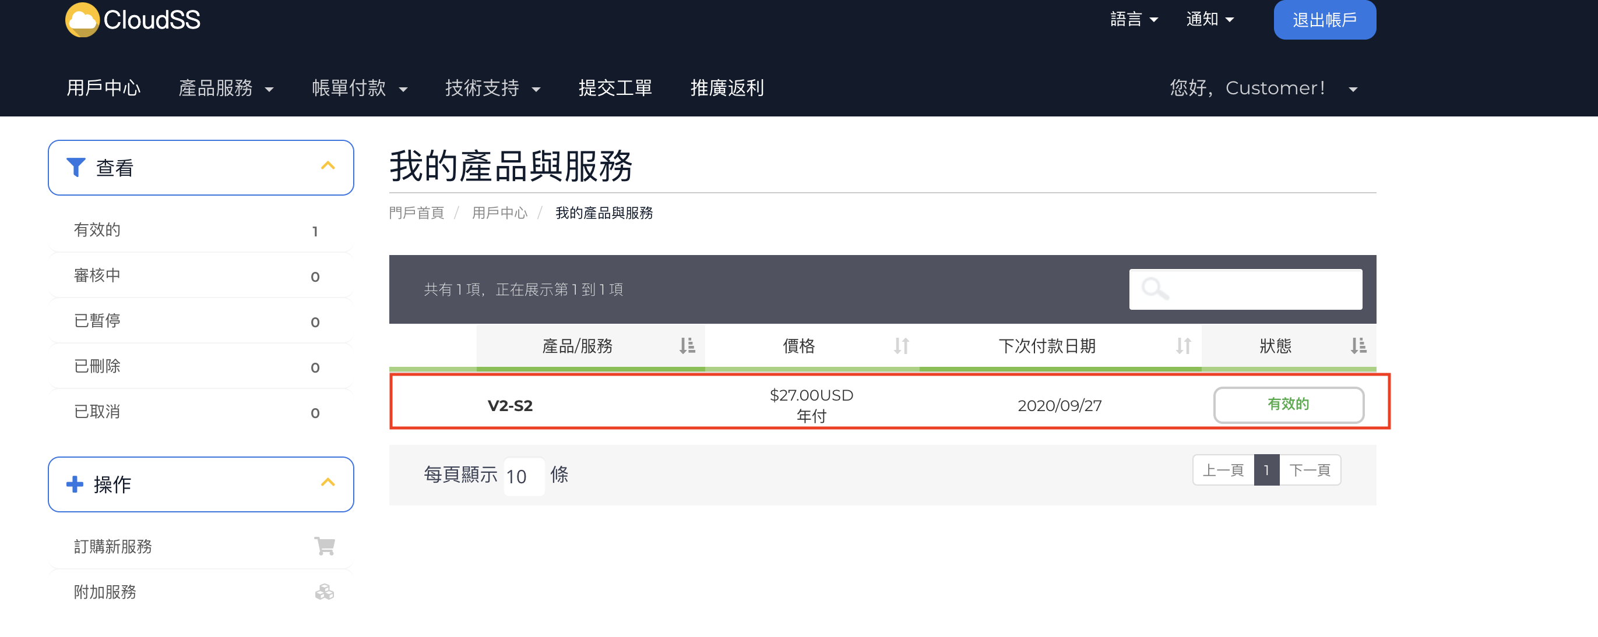Viewport: 1598px width, 637px height.
Task: Sort table by 價格 column arrows
Action: click(x=902, y=346)
